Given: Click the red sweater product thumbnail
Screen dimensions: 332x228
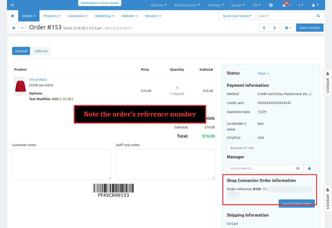Looking at the screenshot, I should 21,86.
